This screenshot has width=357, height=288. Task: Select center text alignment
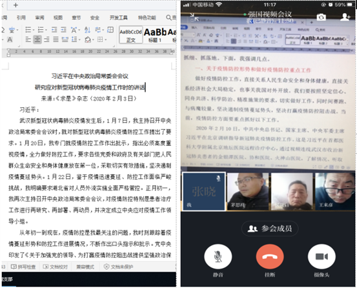point(37,39)
